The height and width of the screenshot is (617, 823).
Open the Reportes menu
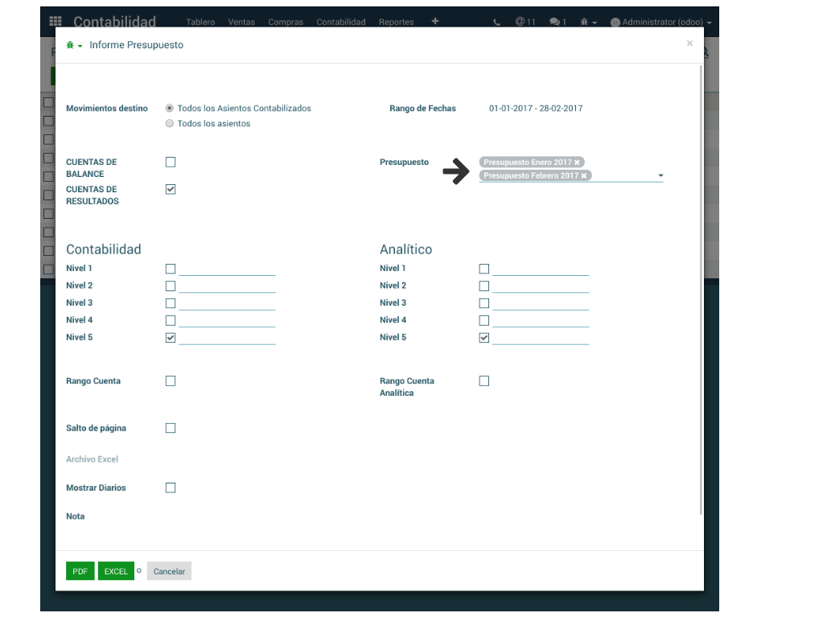396,23
